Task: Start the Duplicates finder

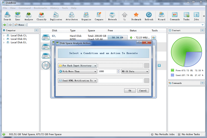Action: tap(56, 16)
